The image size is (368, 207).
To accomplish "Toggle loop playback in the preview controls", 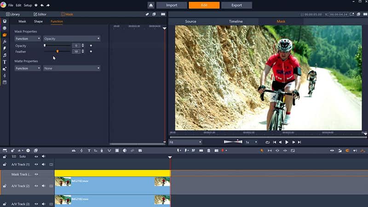I will pyautogui.click(x=268, y=142).
